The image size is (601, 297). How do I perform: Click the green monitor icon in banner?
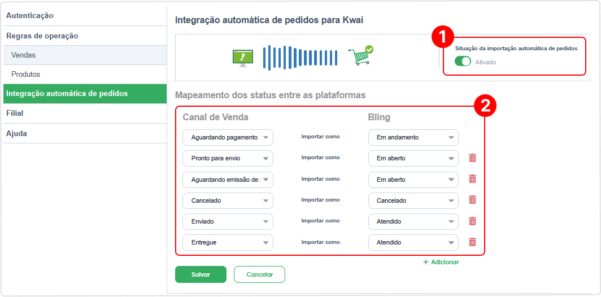[243, 58]
